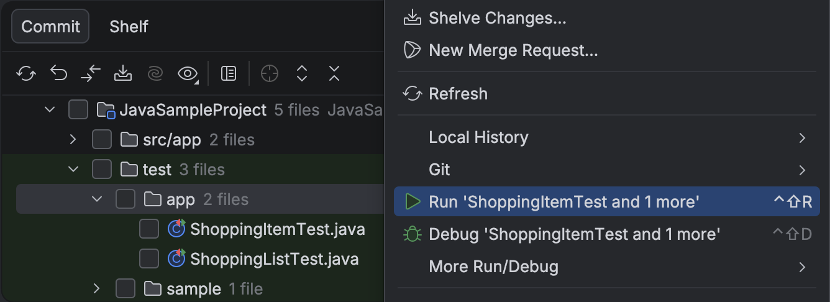
Task: Click the Refresh icon in context menu
Action: pos(413,94)
